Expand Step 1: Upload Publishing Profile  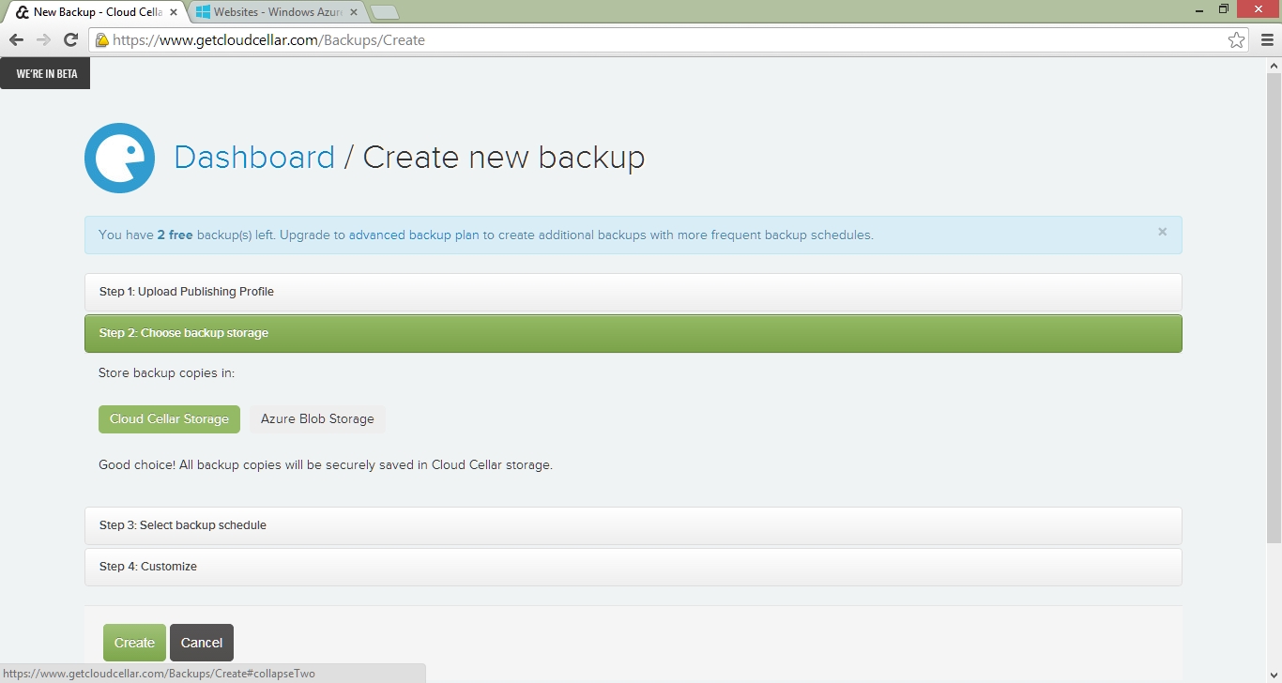[187, 292]
